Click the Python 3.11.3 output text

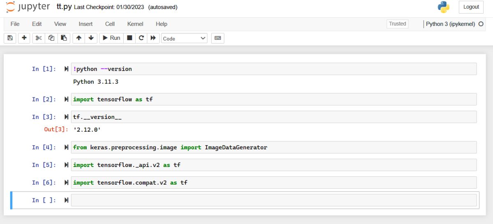coord(96,82)
